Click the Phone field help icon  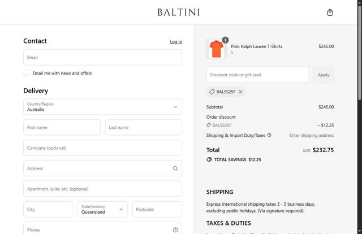[x=175, y=230]
